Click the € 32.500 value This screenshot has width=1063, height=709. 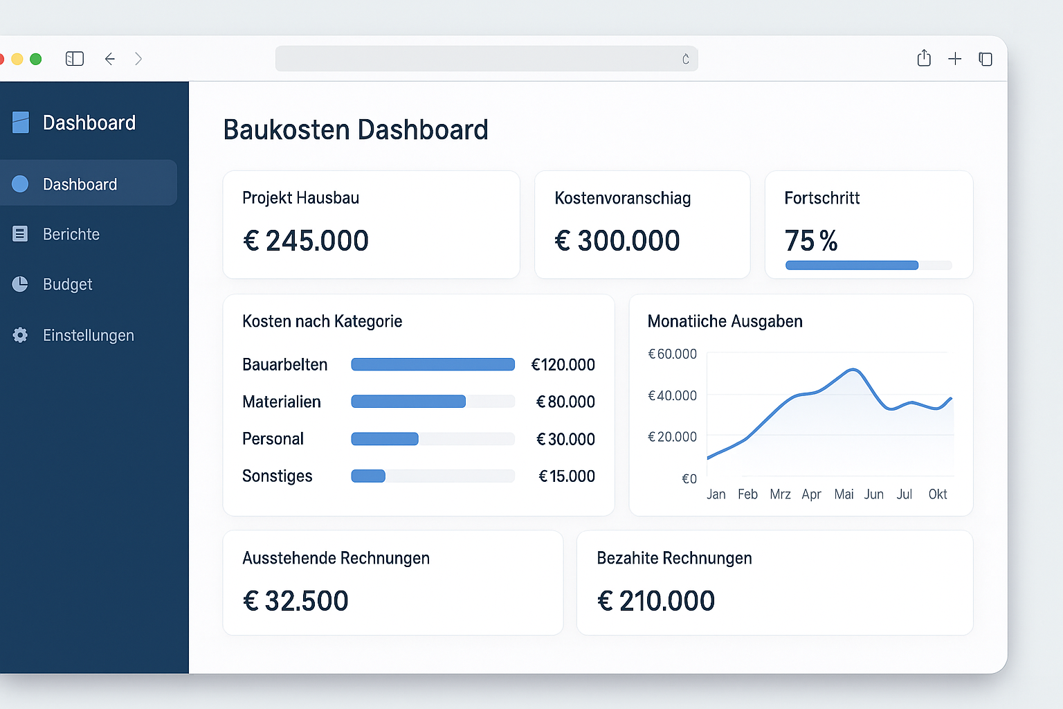point(296,601)
